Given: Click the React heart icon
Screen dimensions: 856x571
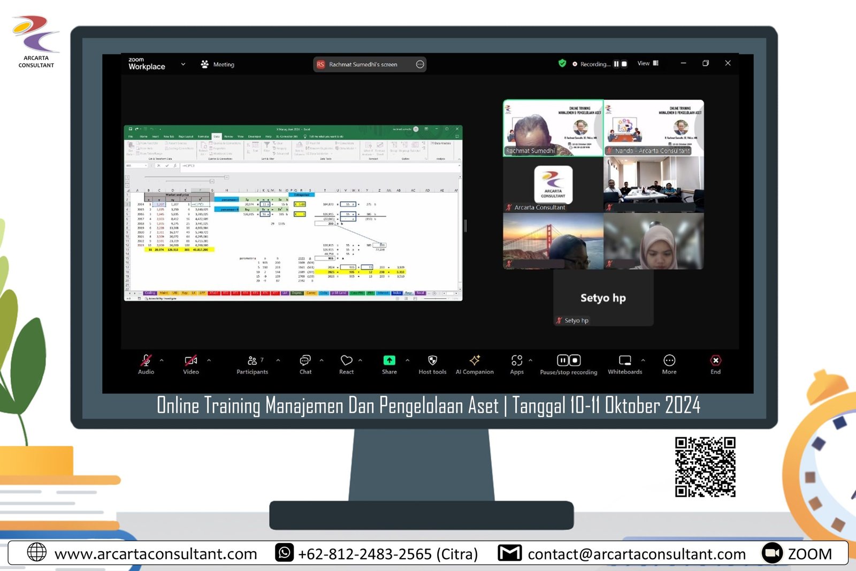Looking at the screenshot, I should point(346,361).
